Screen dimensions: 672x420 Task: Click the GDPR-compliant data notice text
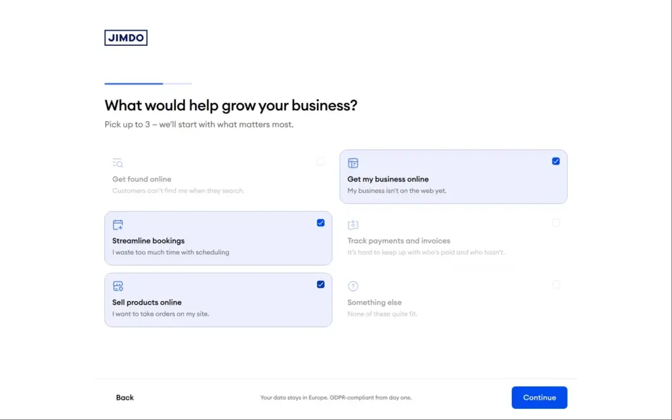click(x=336, y=398)
